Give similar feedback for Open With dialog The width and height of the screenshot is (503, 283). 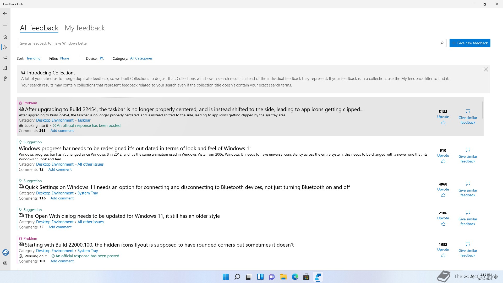click(x=468, y=218)
